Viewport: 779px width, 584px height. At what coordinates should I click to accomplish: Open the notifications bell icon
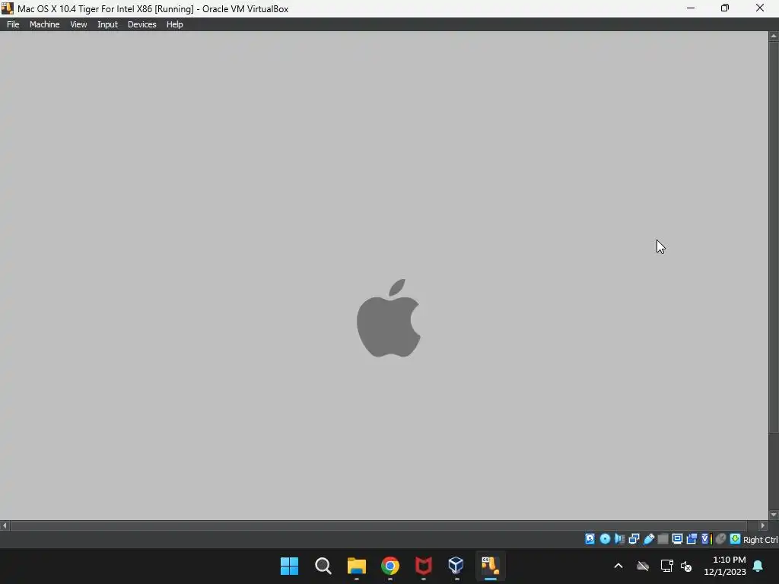click(x=758, y=566)
